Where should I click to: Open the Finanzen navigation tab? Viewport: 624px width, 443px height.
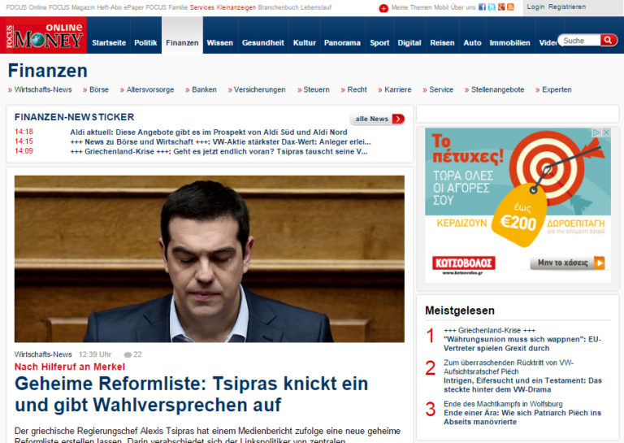point(182,42)
